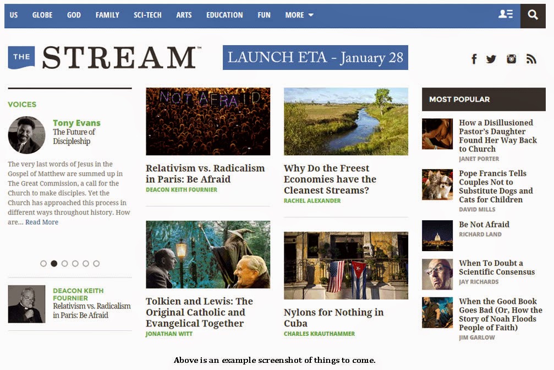This screenshot has width=554, height=370.
Task: Open the Twitter bird icon
Action: [491, 59]
